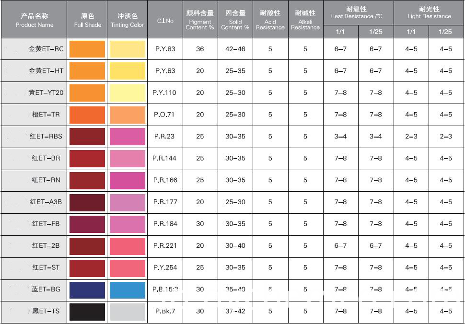Click C.I. number P.B.15:3

(165, 289)
